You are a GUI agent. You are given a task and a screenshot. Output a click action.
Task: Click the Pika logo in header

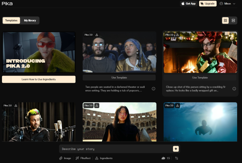(7, 3)
